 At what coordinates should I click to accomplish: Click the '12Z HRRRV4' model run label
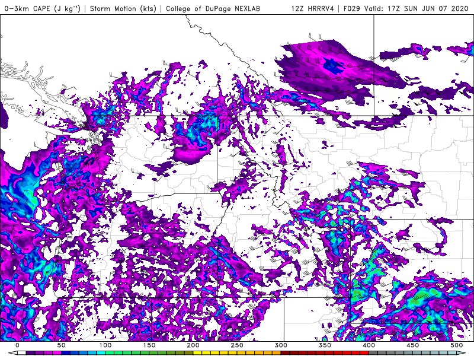[x=312, y=8]
